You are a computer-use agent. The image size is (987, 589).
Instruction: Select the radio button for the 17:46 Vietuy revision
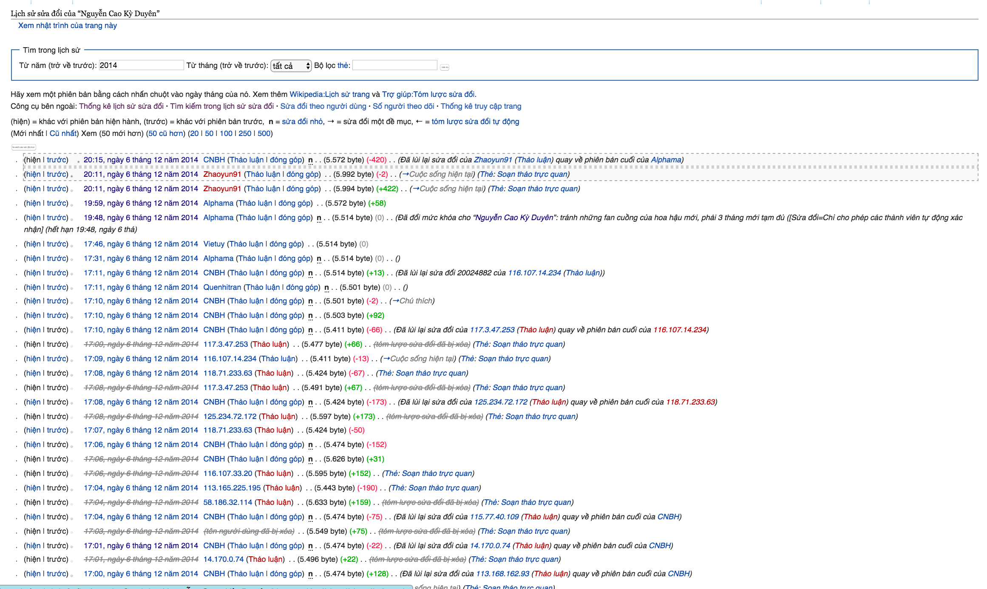72,246
